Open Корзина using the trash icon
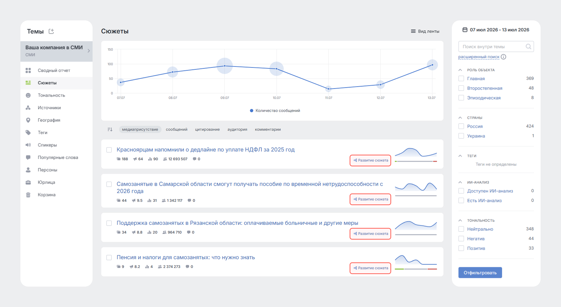 pyautogui.click(x=28, y=195)
